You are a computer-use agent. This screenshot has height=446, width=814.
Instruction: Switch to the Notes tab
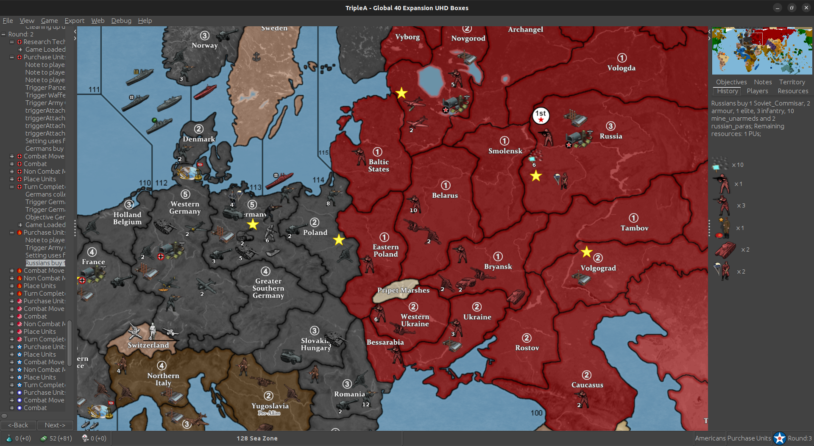(763, 82)
